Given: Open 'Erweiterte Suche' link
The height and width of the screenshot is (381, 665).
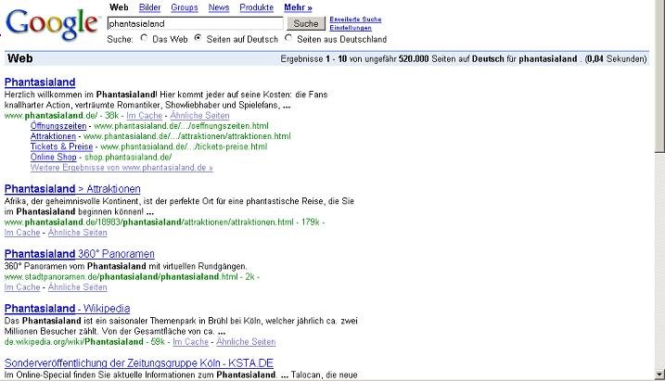Looking at the screenshot, I should [355, 19].
